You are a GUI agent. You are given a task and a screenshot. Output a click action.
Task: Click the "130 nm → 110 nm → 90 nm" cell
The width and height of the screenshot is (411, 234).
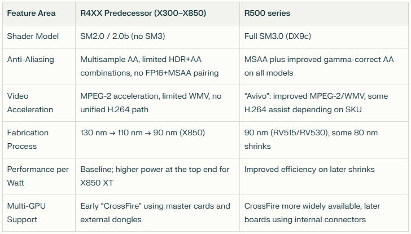142,133
